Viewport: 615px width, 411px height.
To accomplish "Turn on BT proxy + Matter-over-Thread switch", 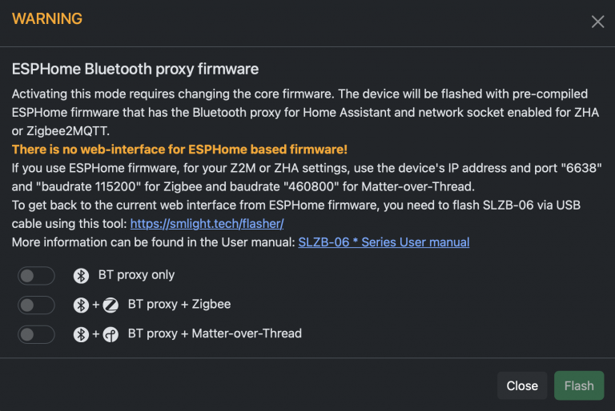I will [x=36, y=334].
